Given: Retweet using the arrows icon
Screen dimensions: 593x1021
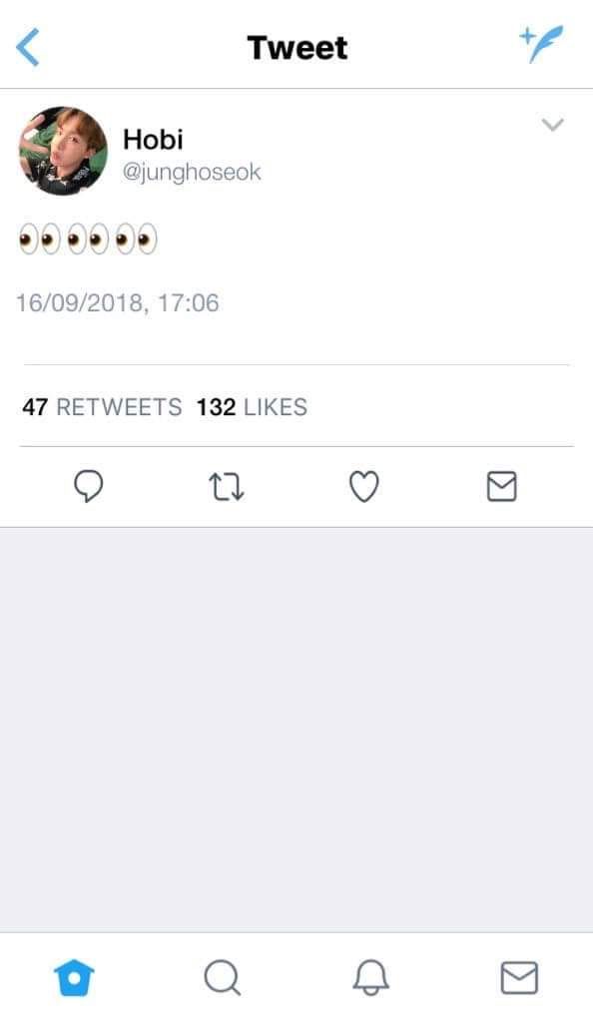Looking at the screenshot, I should tap(227, 486).
